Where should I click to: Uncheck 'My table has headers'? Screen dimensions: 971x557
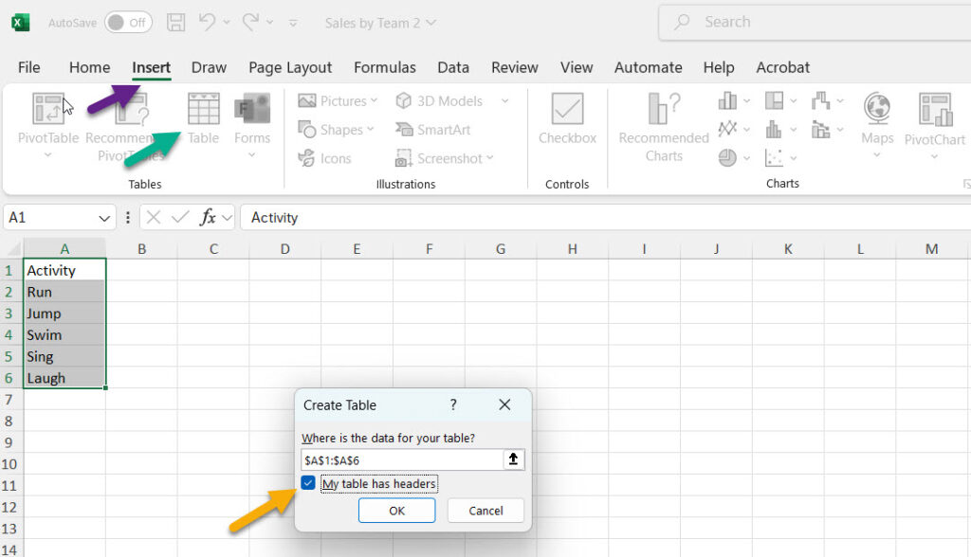tap(308, 483)
